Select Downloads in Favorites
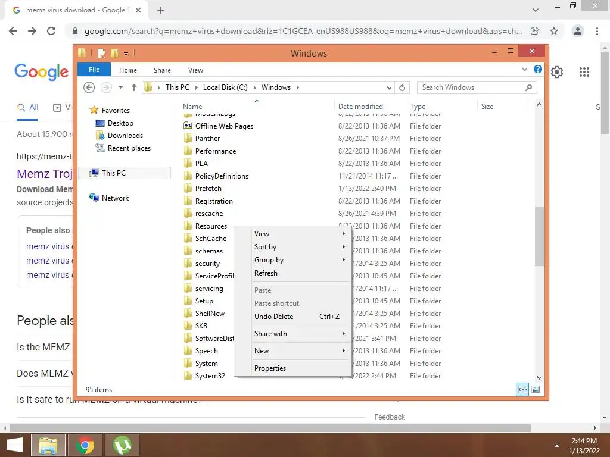610x457 pixels. pyautogui.click(x=119, y=136)
